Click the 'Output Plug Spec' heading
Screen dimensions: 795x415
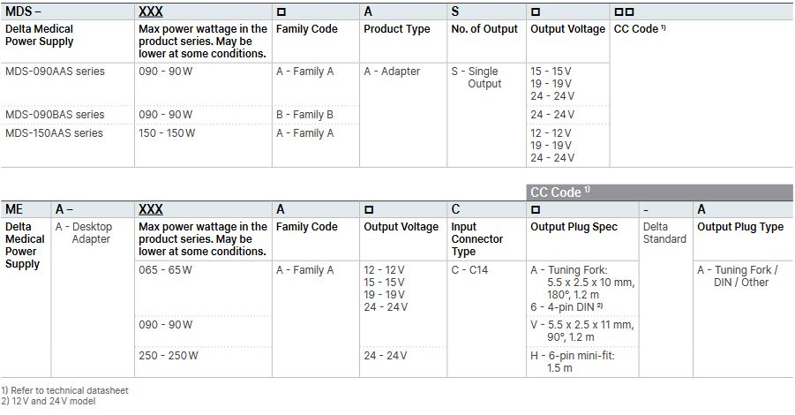pyautogui.click(x=574, y=227)
